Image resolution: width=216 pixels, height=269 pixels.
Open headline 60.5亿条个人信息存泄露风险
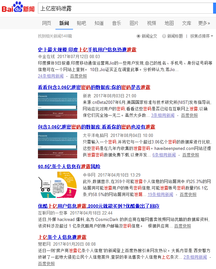pyautogui.click(x=69, y=166)
